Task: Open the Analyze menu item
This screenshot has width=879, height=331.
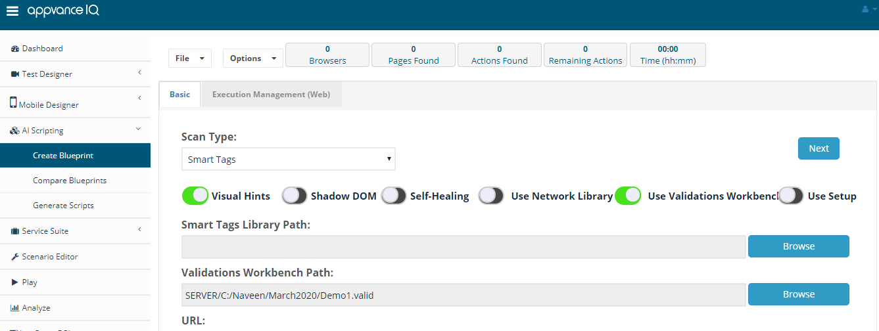Action: click(x=75, y=308)
